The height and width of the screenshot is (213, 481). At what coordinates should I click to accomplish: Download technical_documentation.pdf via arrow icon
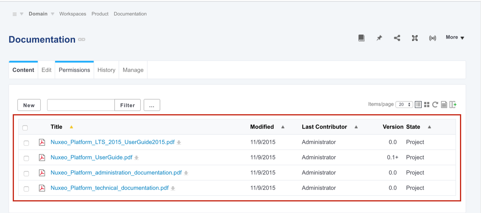pyautogui.click(x=173, y=188)
